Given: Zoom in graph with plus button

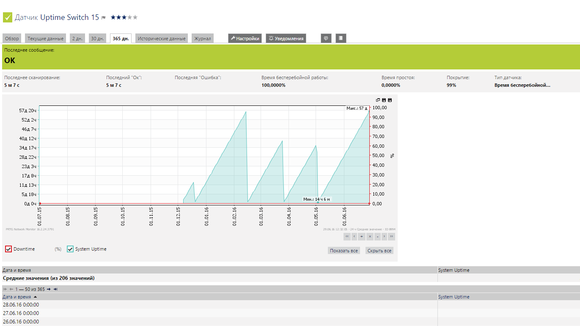Looking at the screenshot, I should [362, 237].
